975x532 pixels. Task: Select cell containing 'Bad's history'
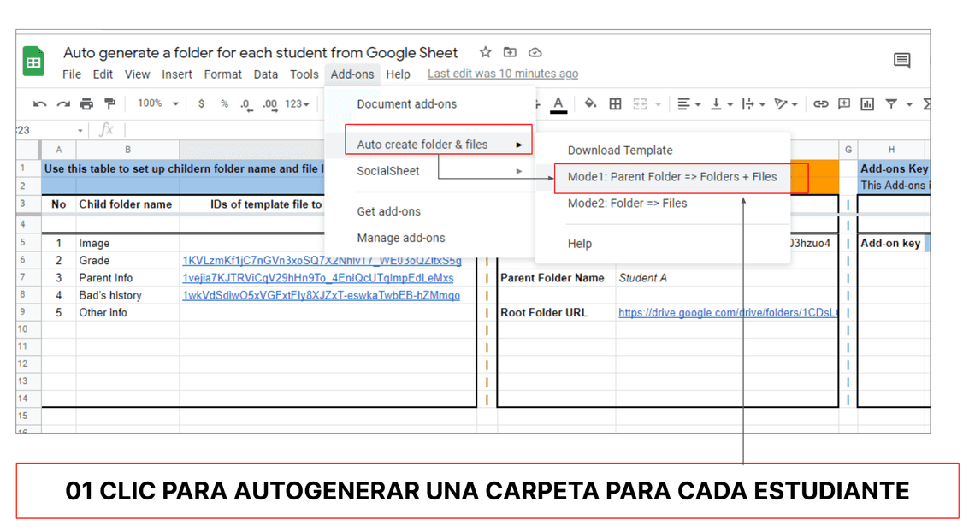[x=110, y=295]
